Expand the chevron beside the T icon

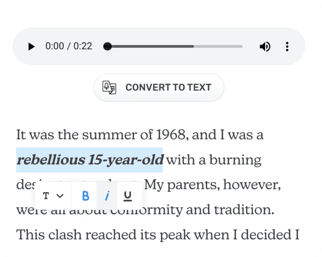[x=60, y=196]
